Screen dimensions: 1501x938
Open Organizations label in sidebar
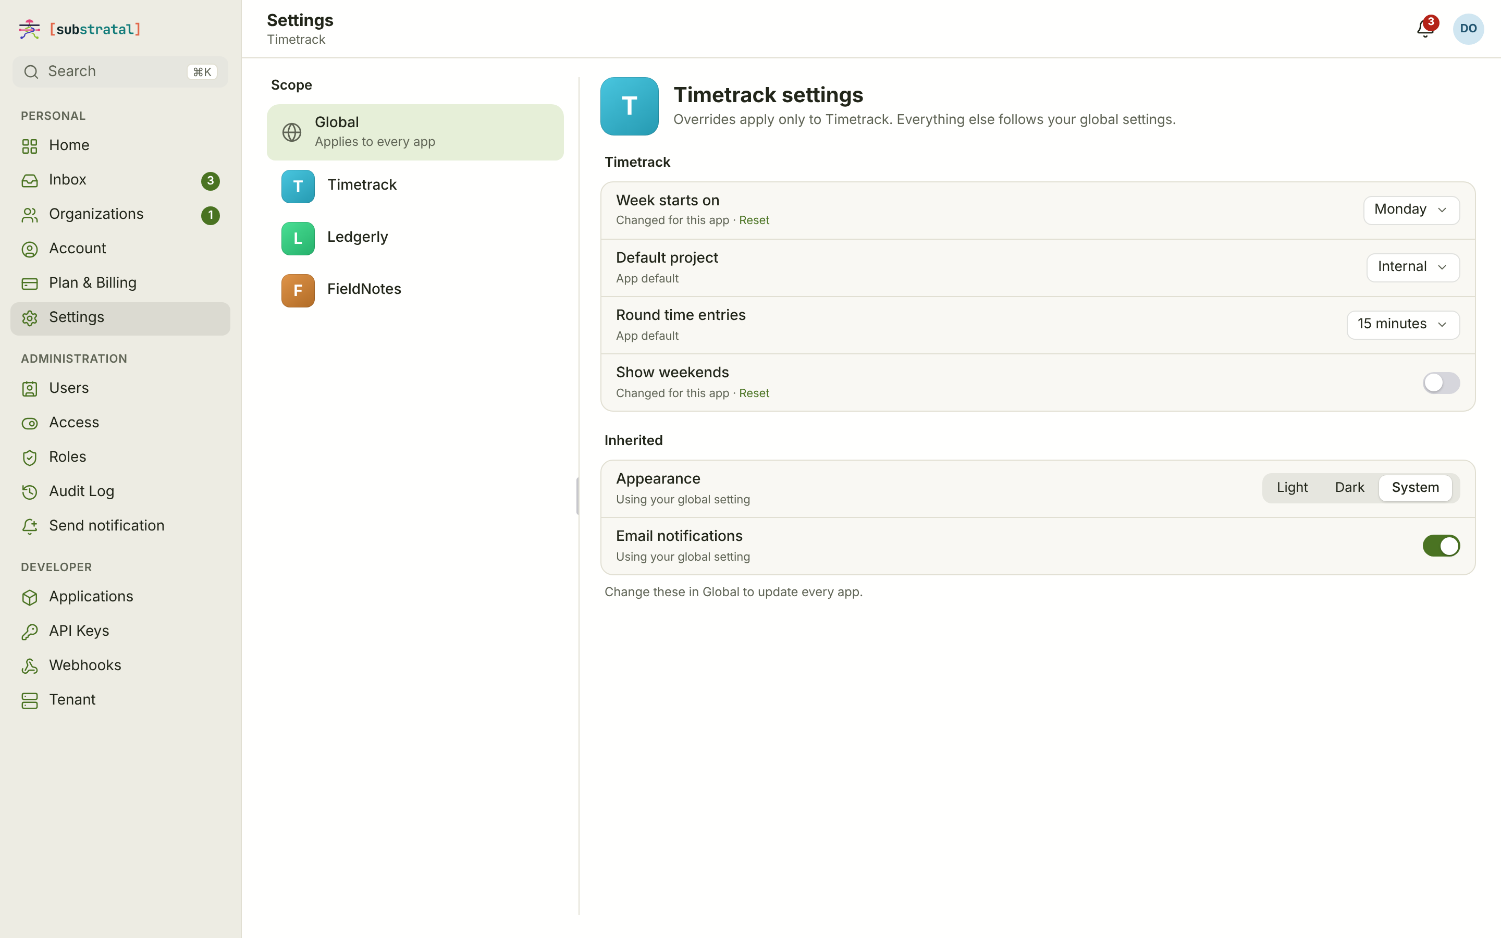pos(96,214)
